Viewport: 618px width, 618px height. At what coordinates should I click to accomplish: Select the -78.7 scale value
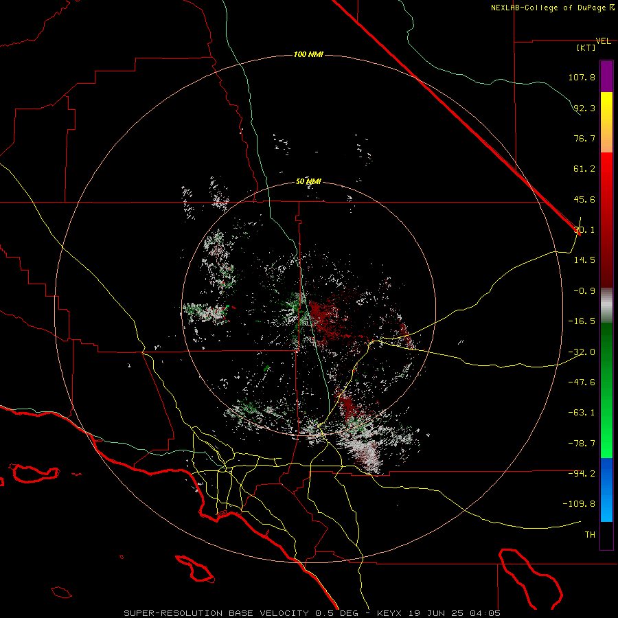[x=582, y=444]
